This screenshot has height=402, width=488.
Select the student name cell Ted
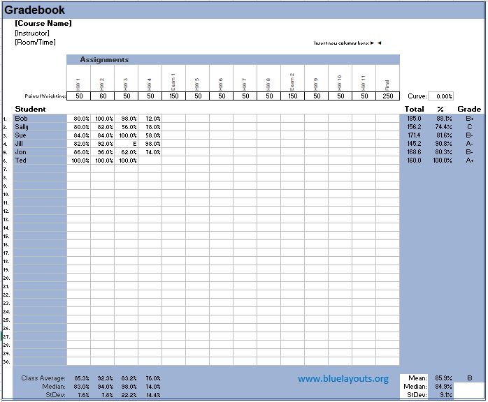(40, 160)
